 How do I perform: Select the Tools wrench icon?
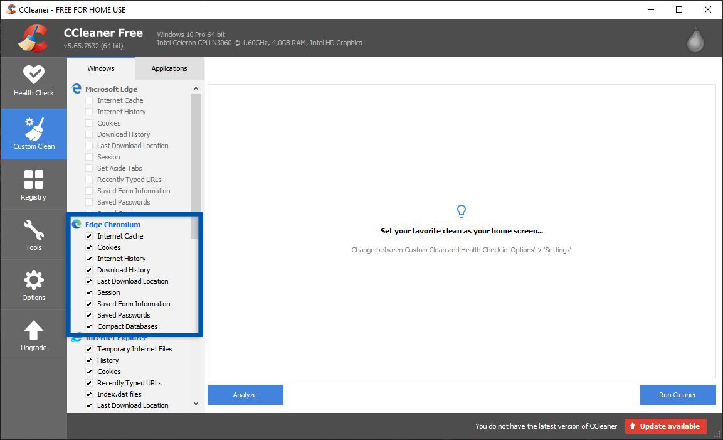click(34, 230)
